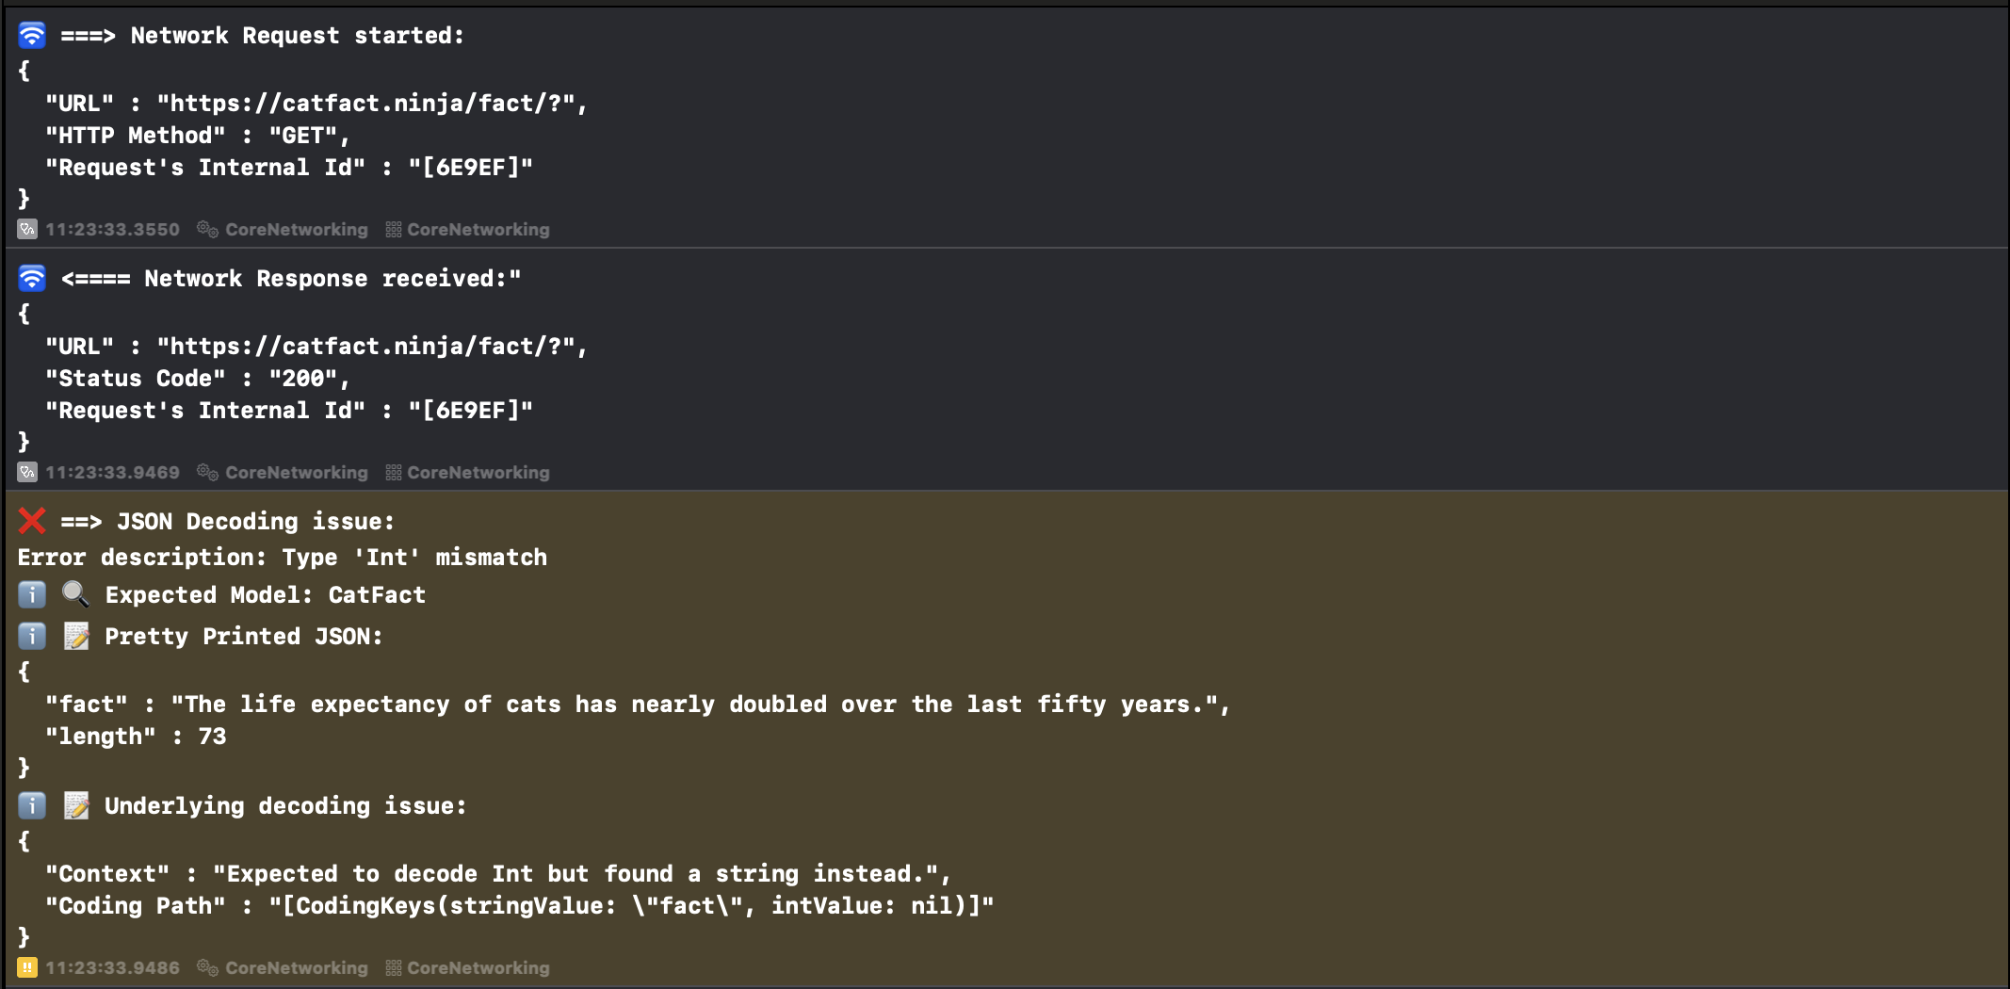Click the debug type badge at 11:23:33.3550
Image resolution: width=2010 pixels, height=989 pixels.
pyautogui.click(x=27, y=229)
